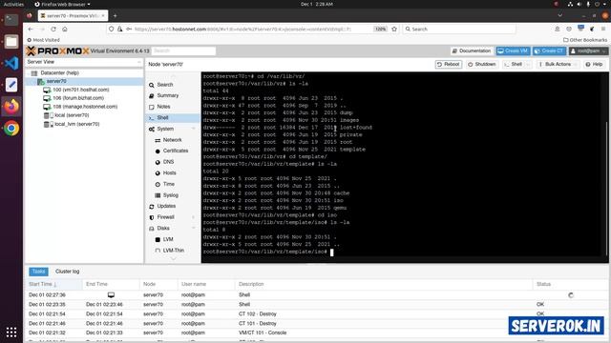This screenshot has height=343, width=611.
Task: Open Proxmox Documentation
Action: click(471, 50)
